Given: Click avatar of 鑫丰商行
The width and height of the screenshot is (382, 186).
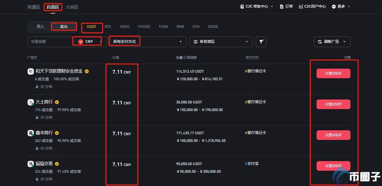Looking at the screenshot, I should 31,133.
